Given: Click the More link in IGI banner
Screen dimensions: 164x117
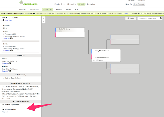Looking at the screenshot, I should (126, 14).
